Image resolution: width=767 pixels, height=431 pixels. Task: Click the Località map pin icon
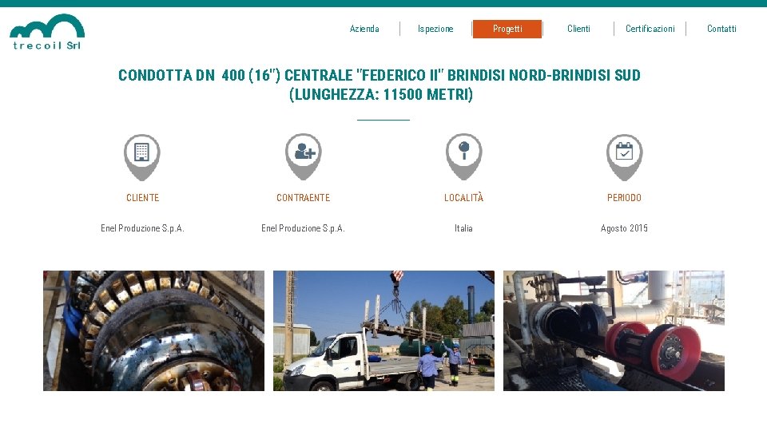(463, 157)
